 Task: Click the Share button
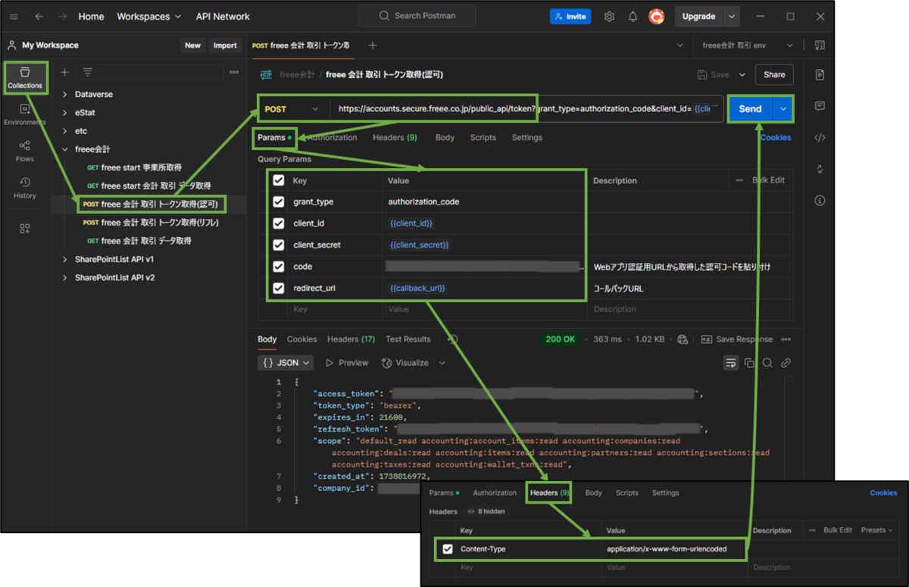[x=774, y=75]
